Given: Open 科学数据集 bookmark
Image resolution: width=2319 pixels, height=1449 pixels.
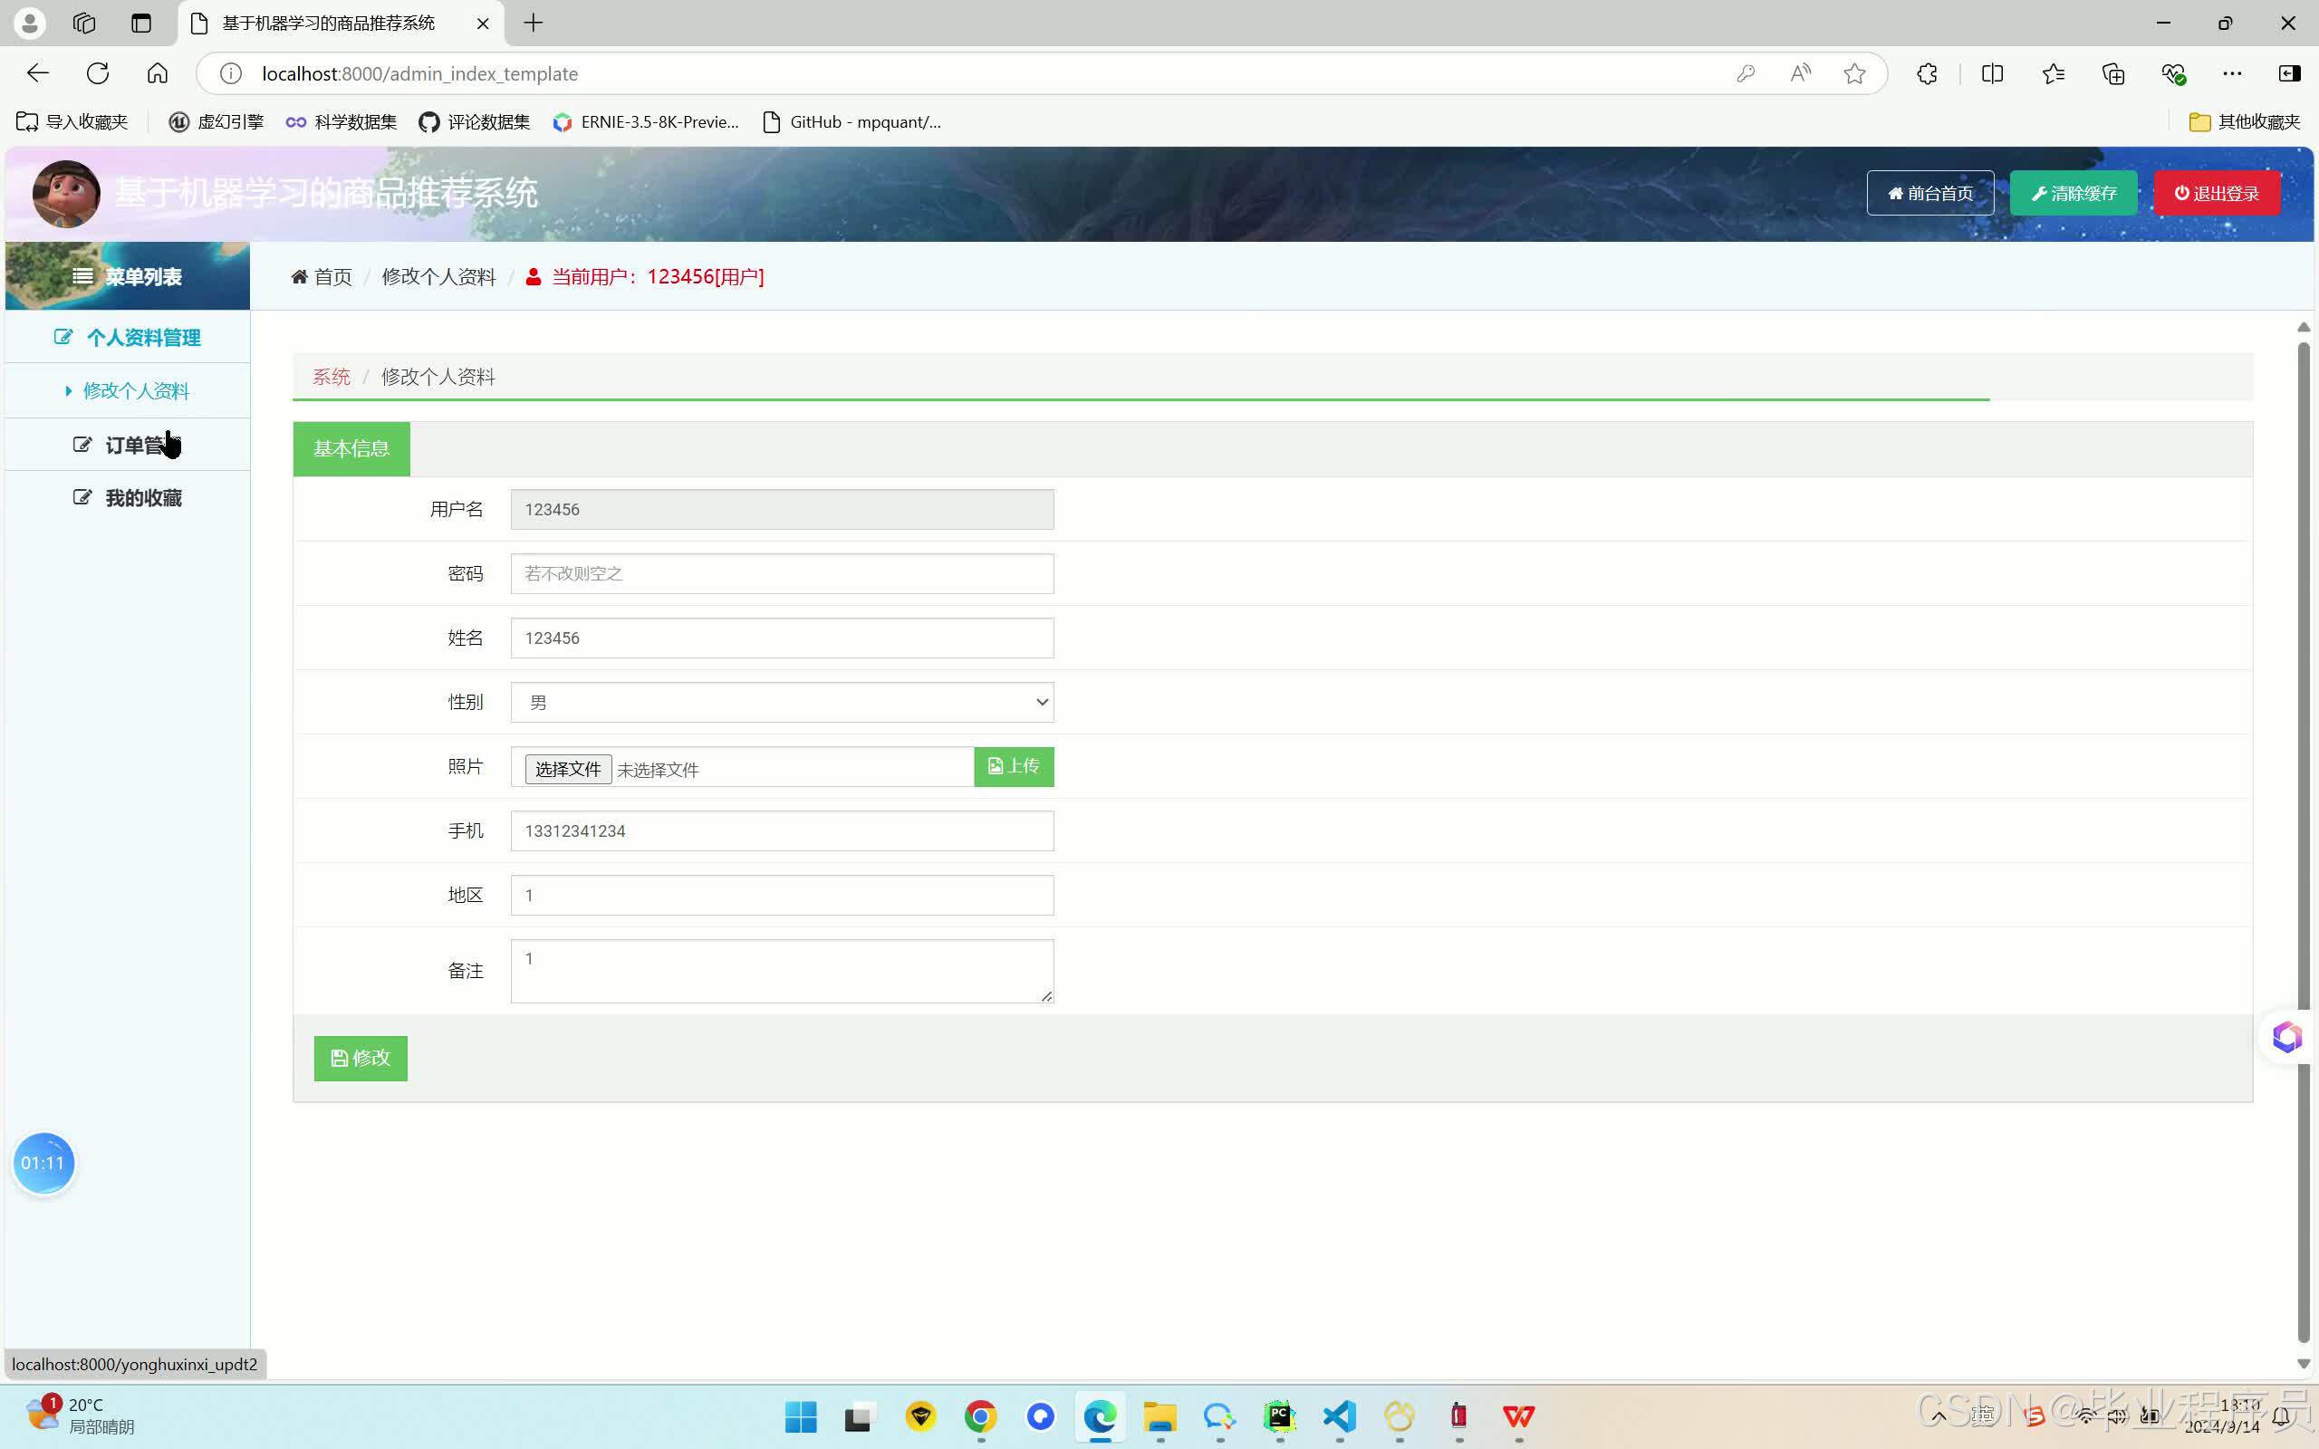Looking at the screenshot, I should tap(342, 121).
